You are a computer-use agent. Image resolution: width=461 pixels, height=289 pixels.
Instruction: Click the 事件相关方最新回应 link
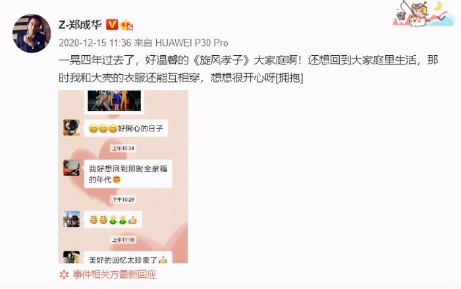[115, 275]
